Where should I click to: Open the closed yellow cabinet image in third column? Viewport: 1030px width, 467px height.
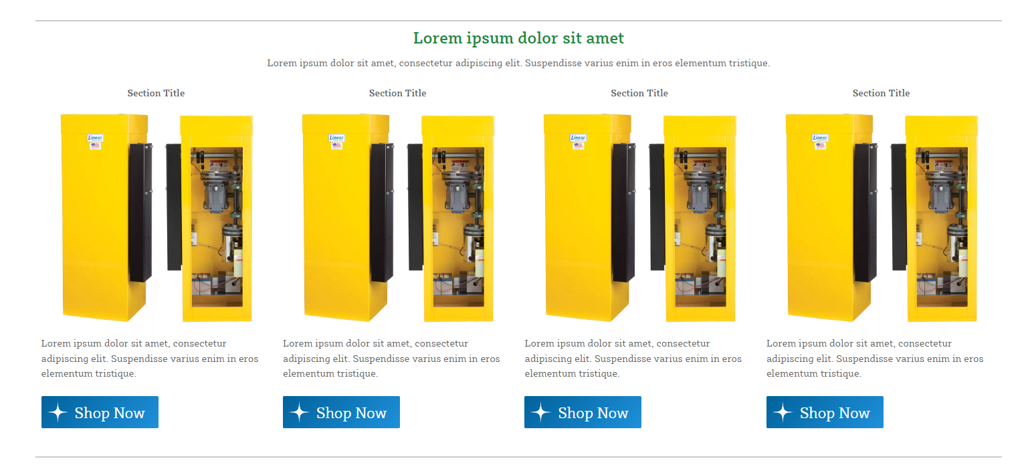589,217
